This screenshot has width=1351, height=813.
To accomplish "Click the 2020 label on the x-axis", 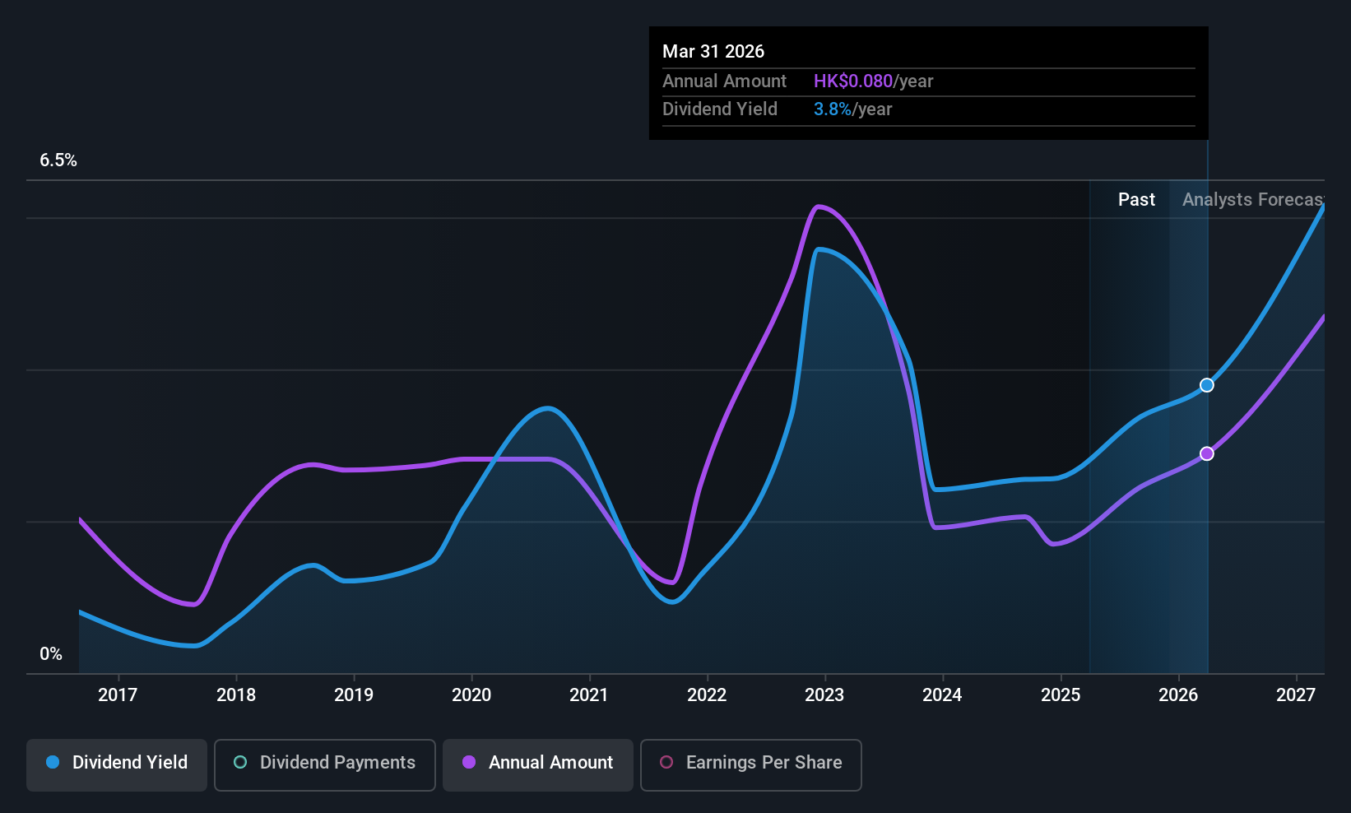I will pos(471,695).
